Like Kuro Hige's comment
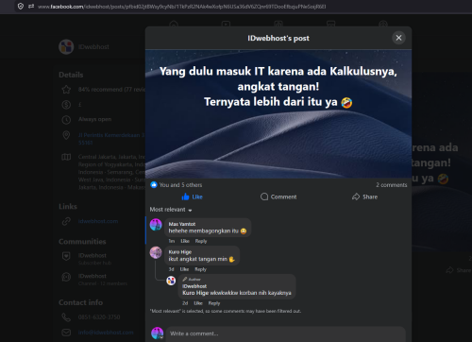472x342 pixels. click(x=184, y=269)
